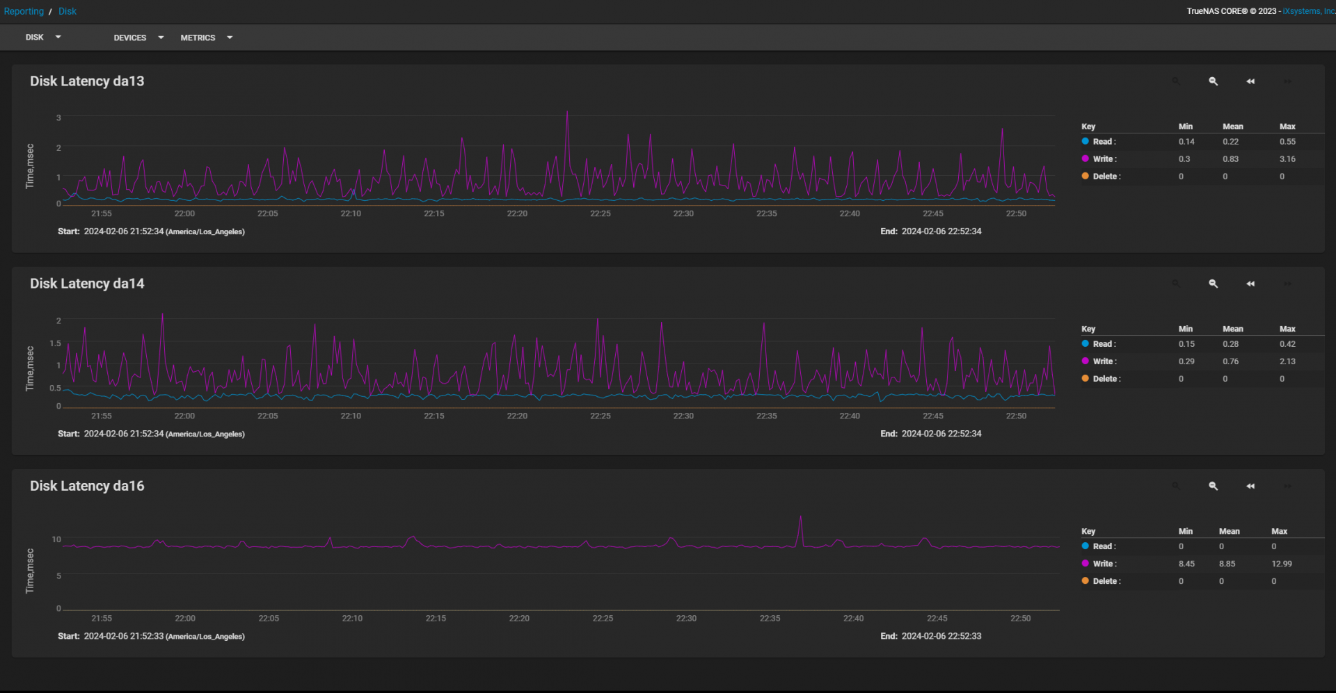The height and width of the screenshot is (693, 1336).
Task: Open the DEVICES dropdown selector
Action: pyautogui.click(x=138, y=38)
